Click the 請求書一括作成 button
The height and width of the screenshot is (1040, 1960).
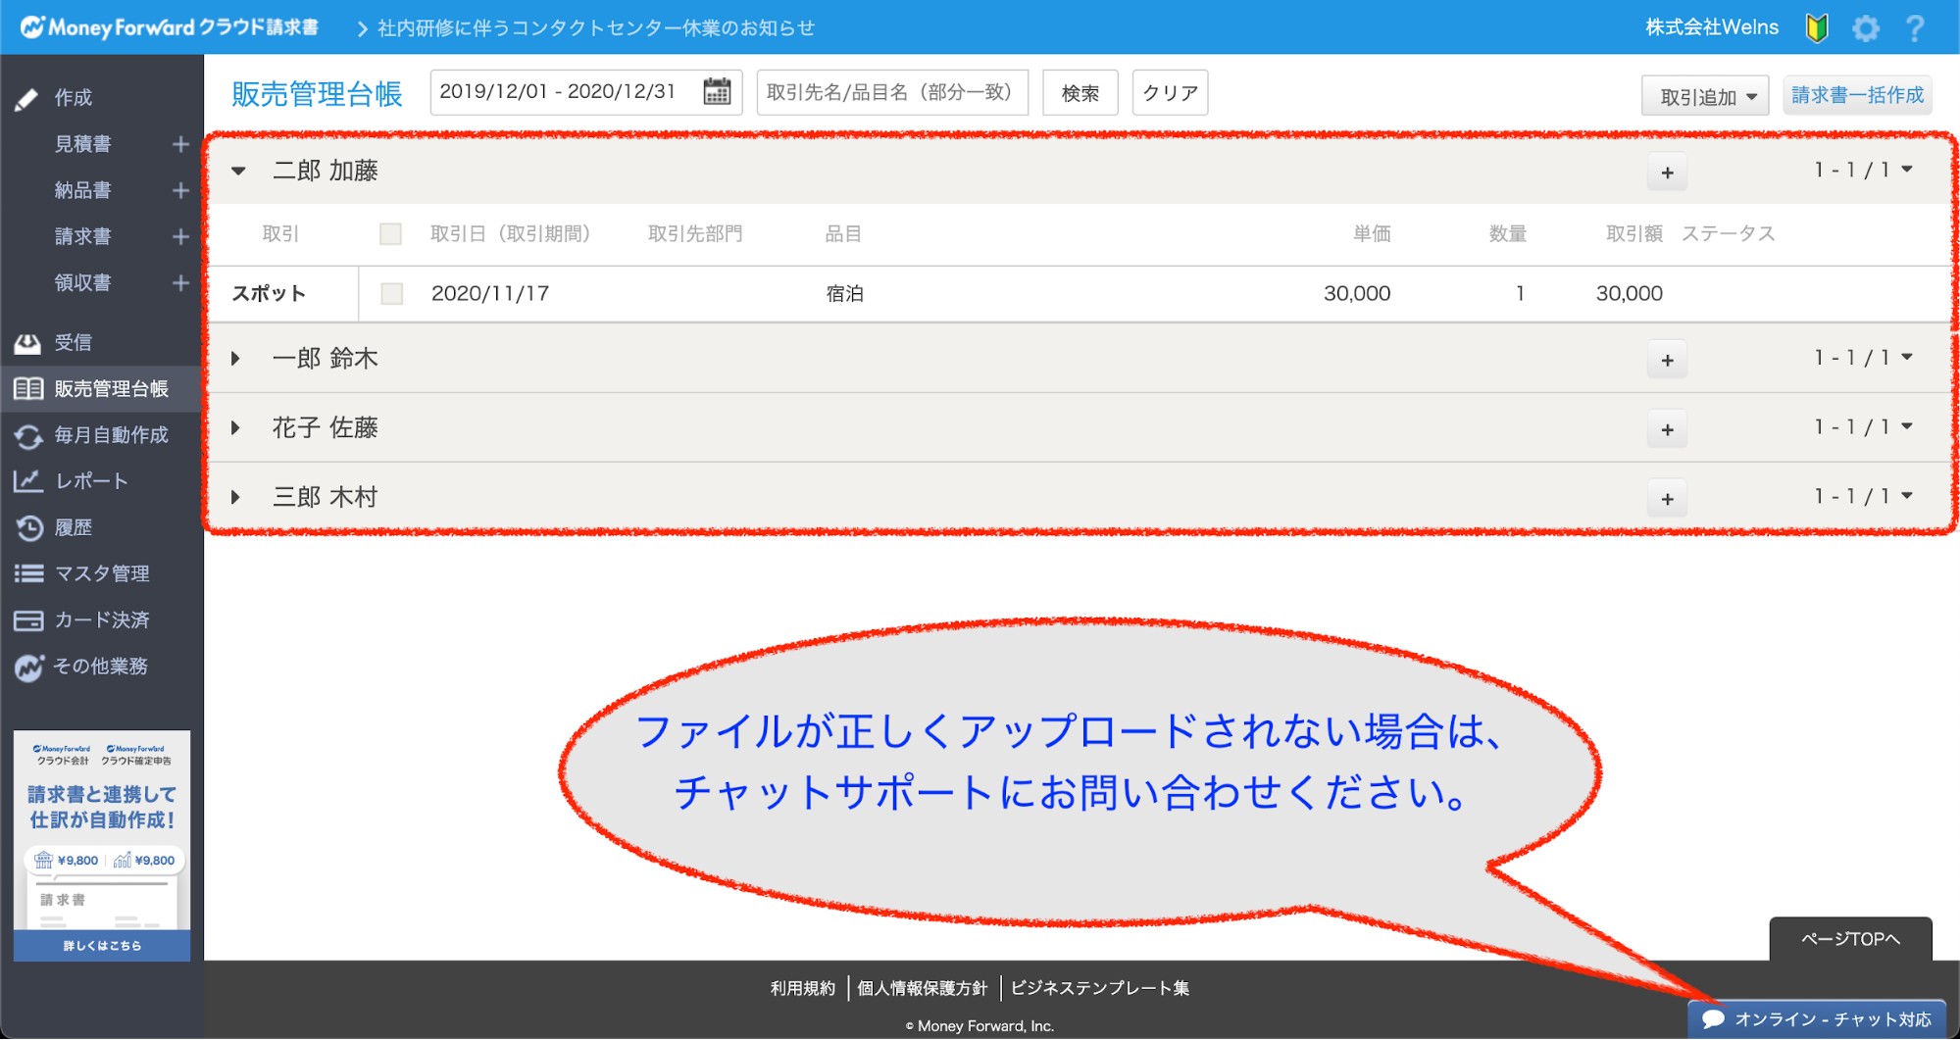coord(1857,95)
